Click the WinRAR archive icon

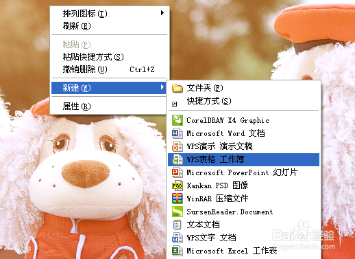pos(177,199)
